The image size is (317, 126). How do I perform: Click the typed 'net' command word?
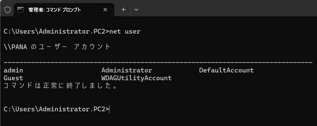115,32
